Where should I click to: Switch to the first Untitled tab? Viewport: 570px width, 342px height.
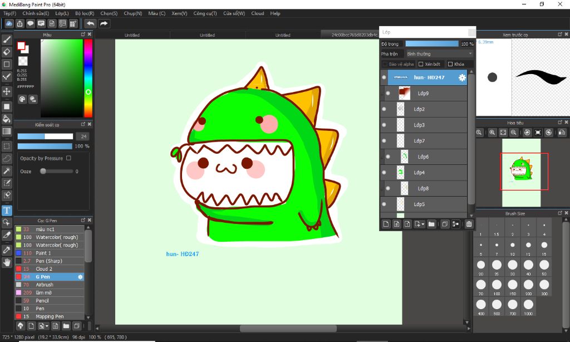click(132, 35)
